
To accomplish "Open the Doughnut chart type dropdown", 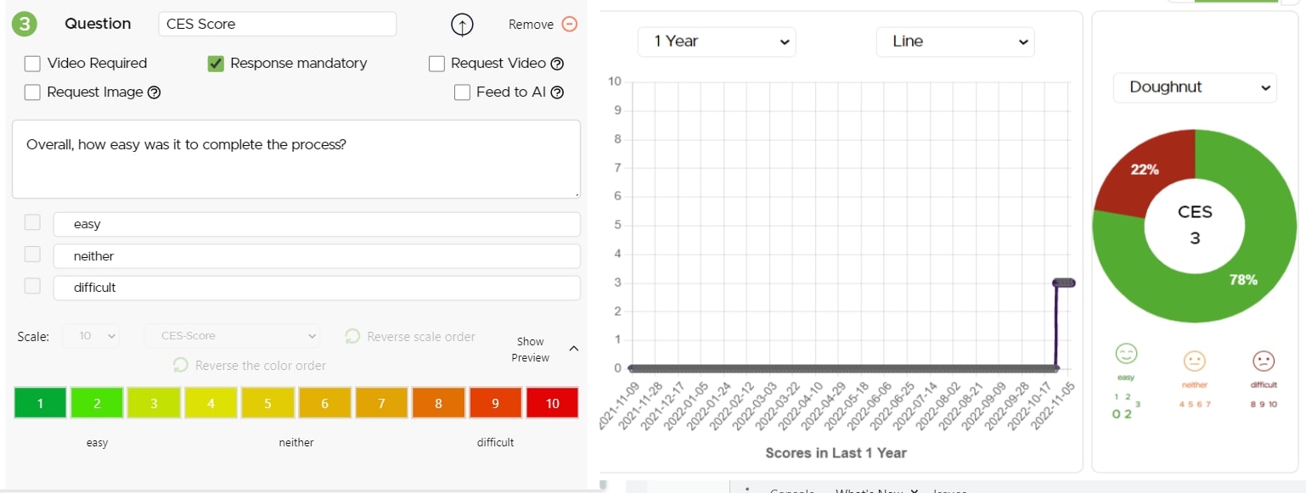I will [1194, 87].
